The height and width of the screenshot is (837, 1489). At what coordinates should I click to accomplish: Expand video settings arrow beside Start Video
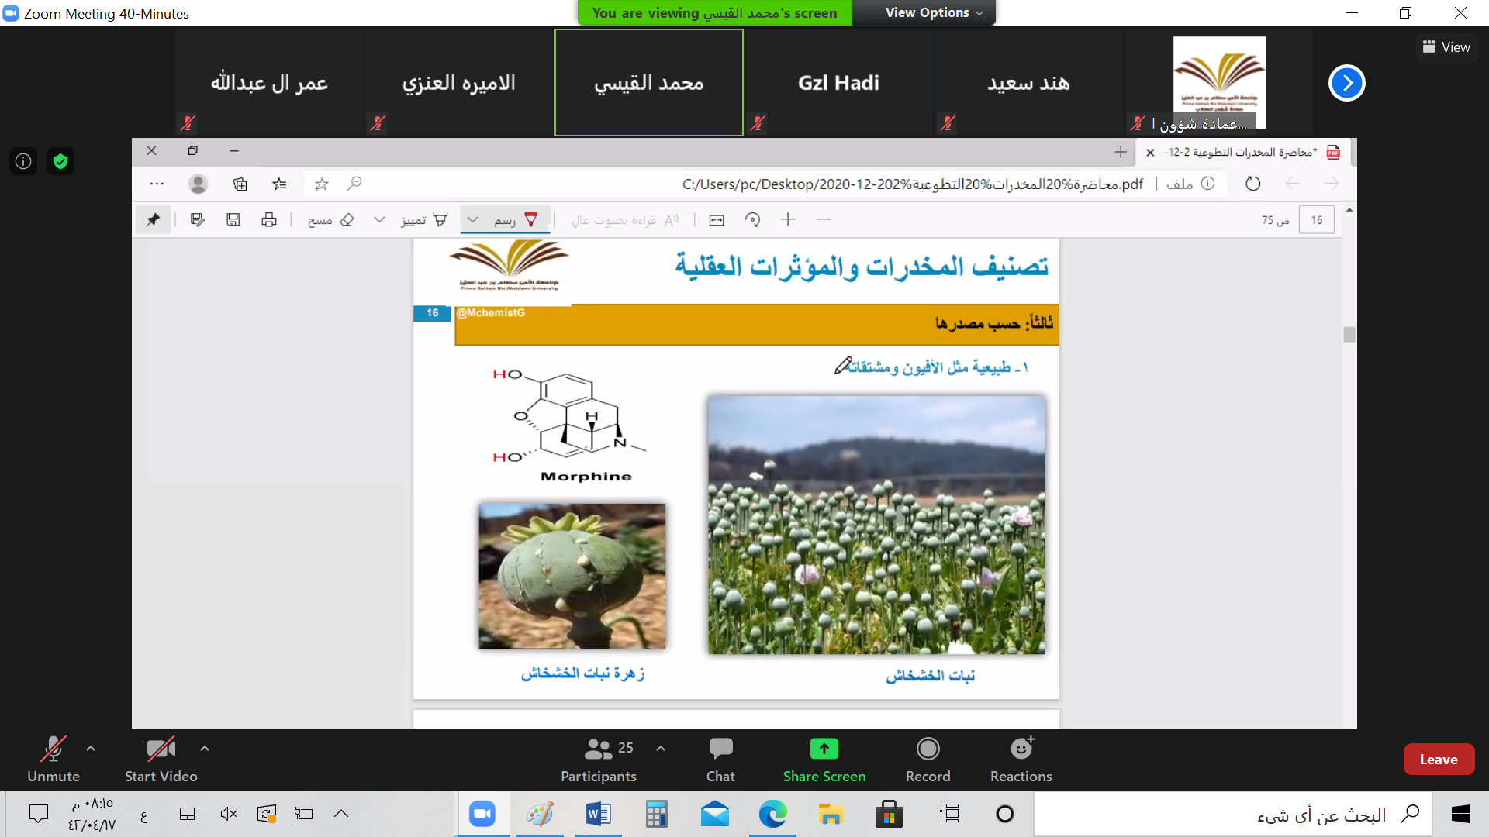[x=205, y=749]
